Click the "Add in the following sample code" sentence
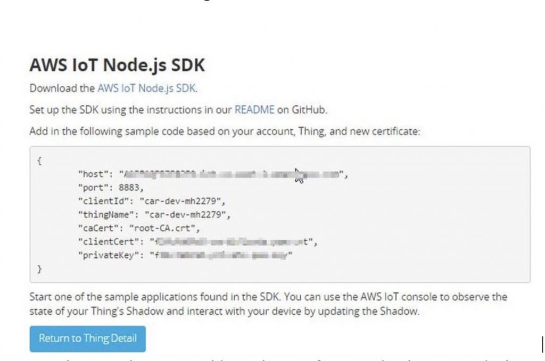This screenshot has width=545, height=361. click(225, 131)
